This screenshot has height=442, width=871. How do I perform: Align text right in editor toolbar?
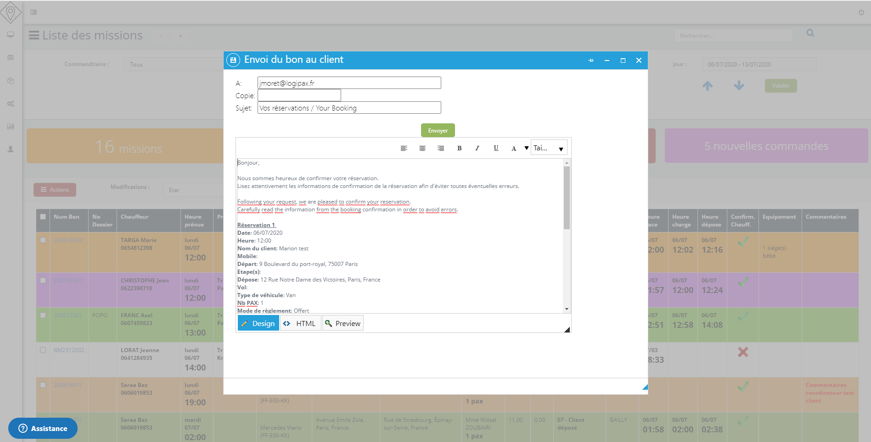441,148
